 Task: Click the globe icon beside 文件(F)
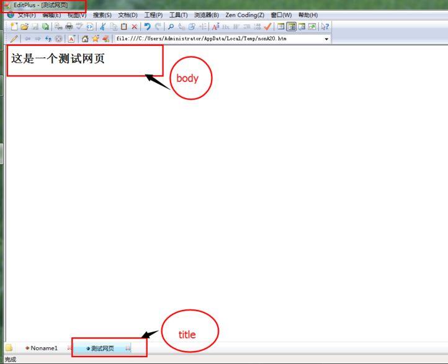point(11,14)
